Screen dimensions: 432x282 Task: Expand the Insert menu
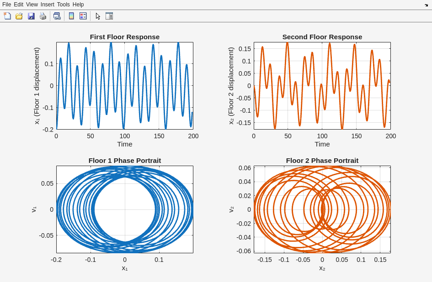coord(47,5)
